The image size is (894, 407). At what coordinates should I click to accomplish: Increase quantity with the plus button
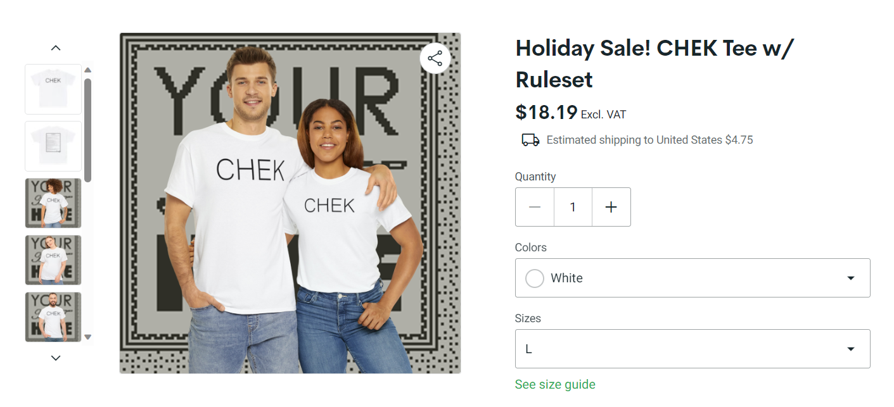611,207
